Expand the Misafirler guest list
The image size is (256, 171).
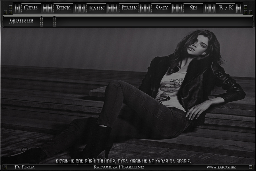coord(22,21)
